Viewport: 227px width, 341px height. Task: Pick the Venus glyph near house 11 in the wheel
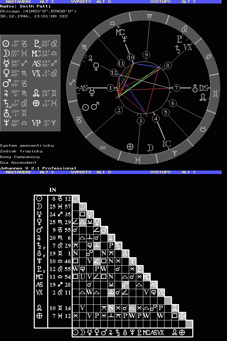(96, 65)
